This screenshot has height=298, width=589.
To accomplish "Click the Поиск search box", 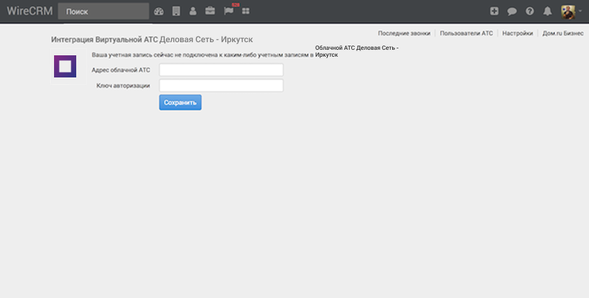I will pyautogui.click(x=103, y=11).
